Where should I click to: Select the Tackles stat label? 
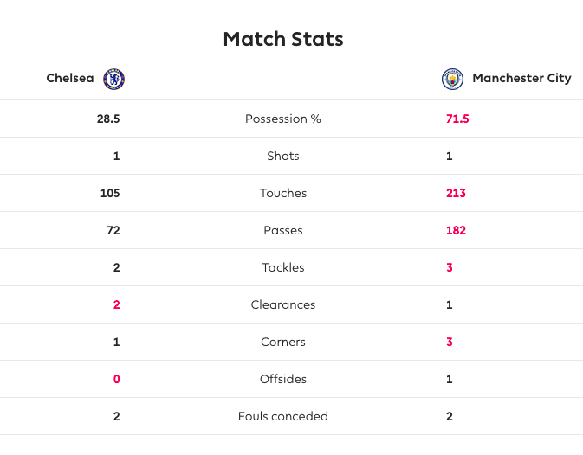pyautogui.click(x=283, y=268)
